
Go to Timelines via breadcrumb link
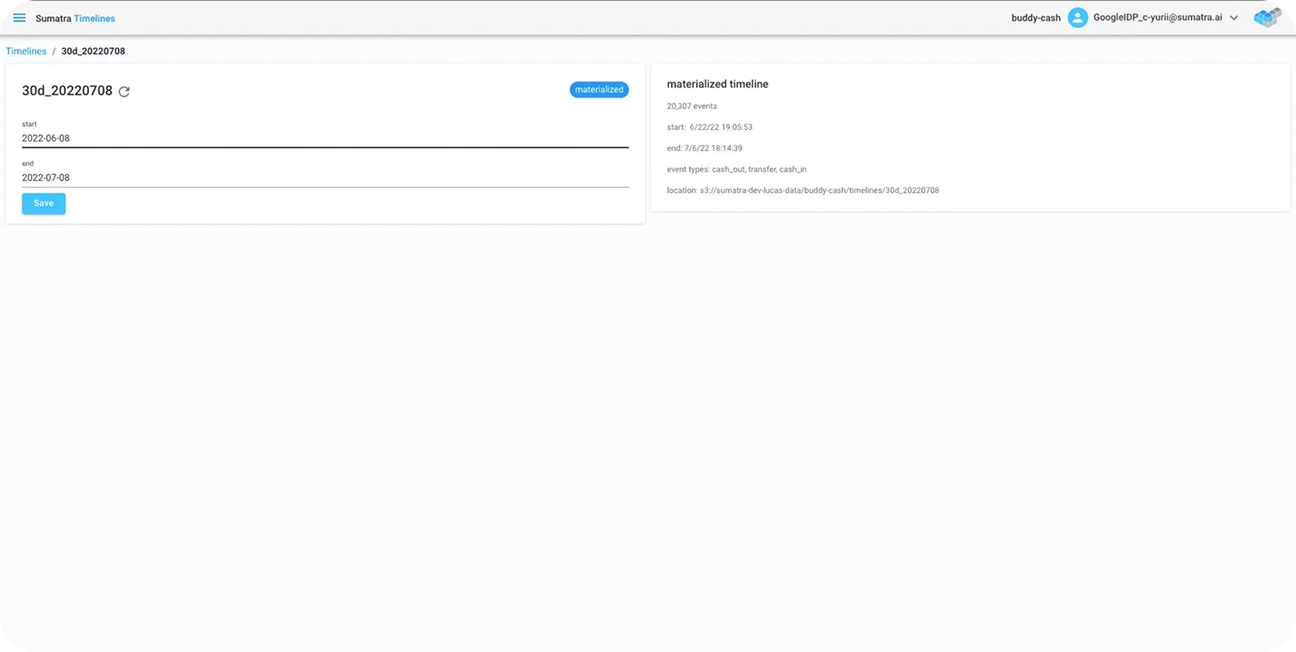(x=26, y=51)
